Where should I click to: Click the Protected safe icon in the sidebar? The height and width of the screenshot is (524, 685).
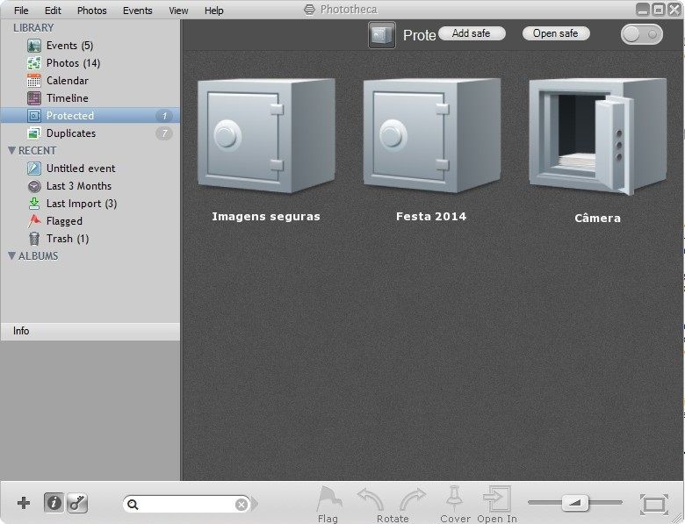(34, 115)
